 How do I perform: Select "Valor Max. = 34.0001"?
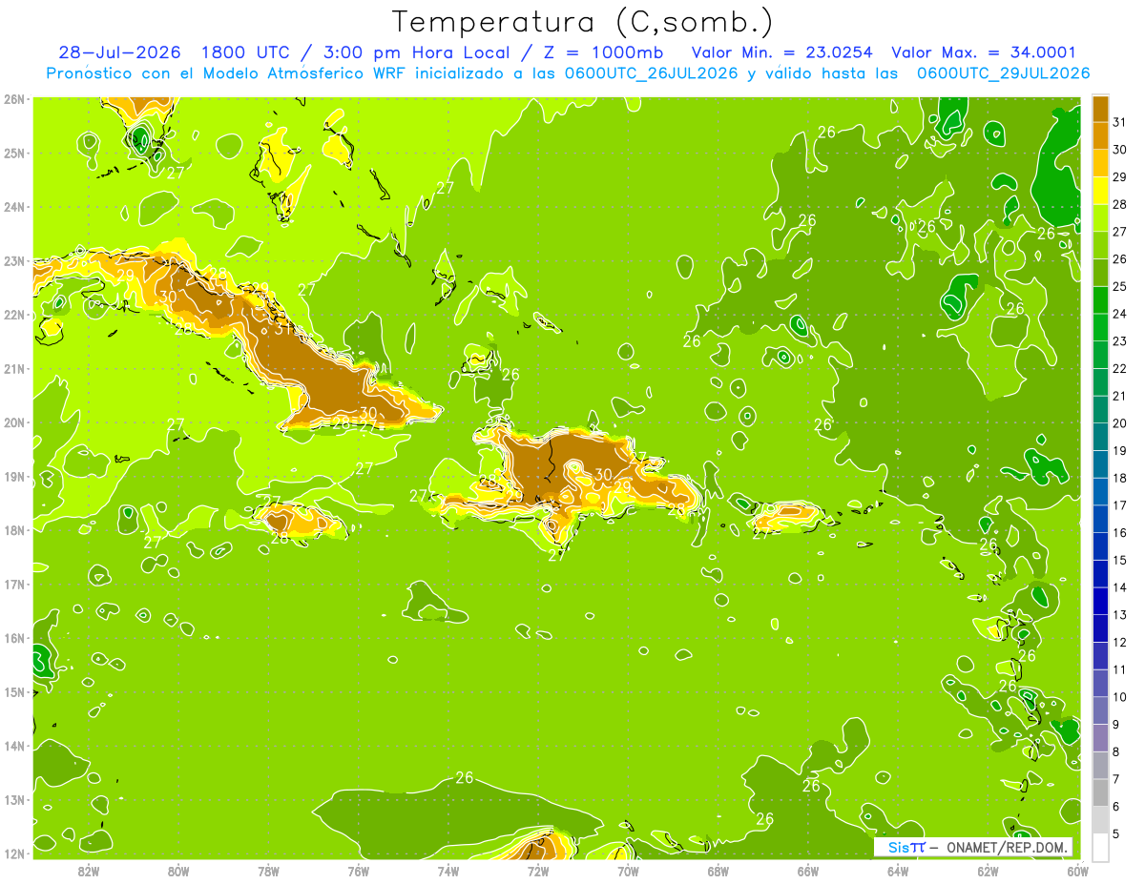[985, 52]
